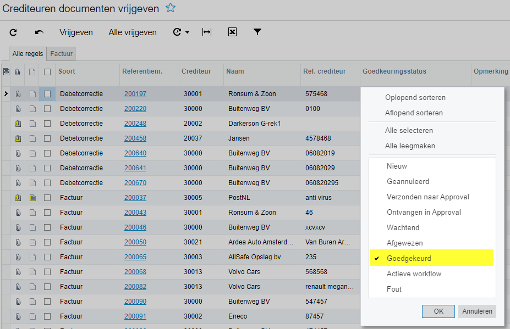Viewport: 510px width, 329px height.
Task: Choose Aflopend sorteren in the menu
Action: coord(414,113)
